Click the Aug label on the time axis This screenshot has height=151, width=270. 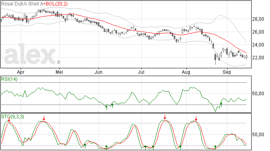pyautogui.click(x=186, y=72)
